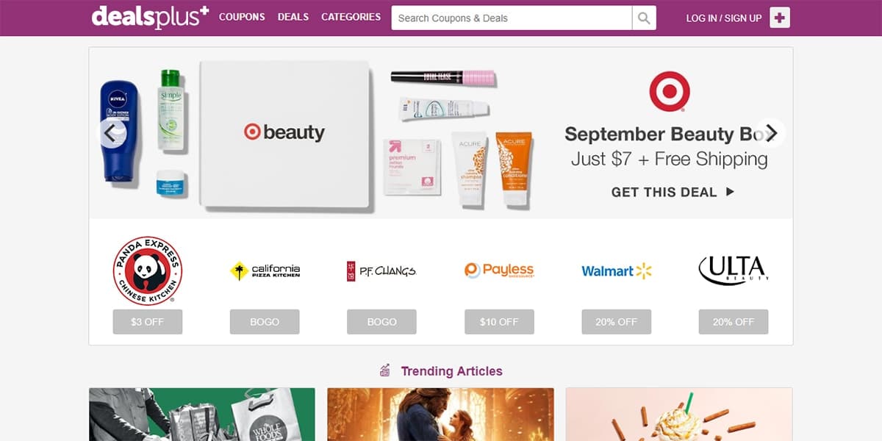Open the Categories menu
This screenshot has width=882, height=441.
click(351, 17)
